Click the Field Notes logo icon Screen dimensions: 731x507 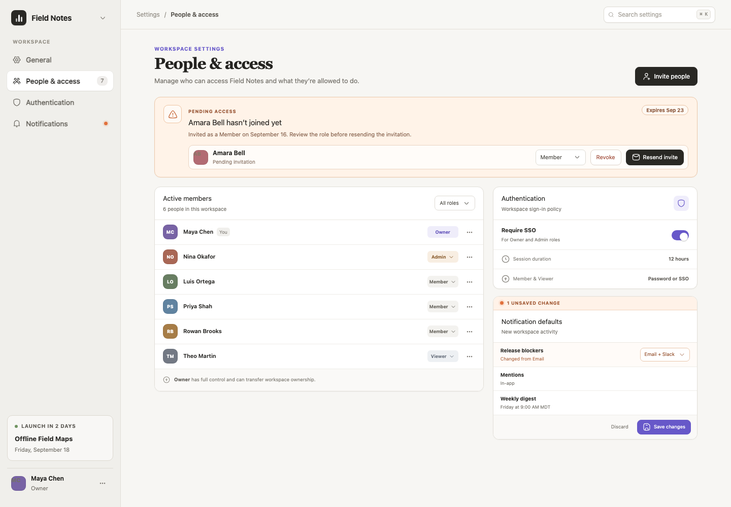(19, 18)
